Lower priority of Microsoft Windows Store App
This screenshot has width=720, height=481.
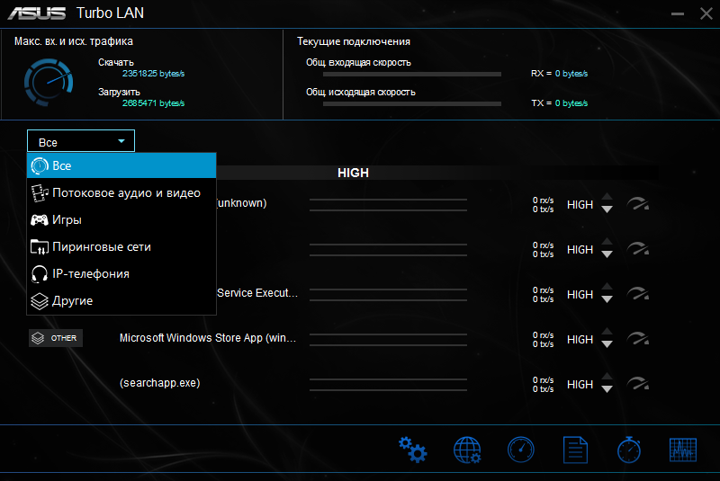click(x=607, y=344)
